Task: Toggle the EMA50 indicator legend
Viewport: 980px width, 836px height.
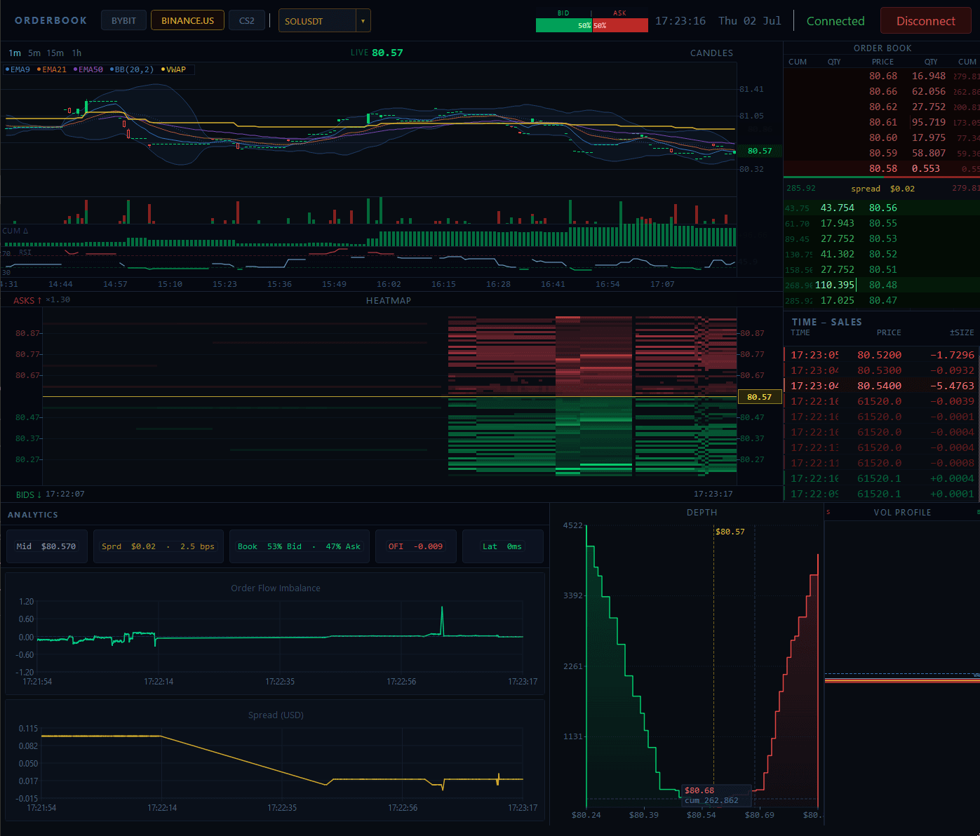Action: click(88, 69)
